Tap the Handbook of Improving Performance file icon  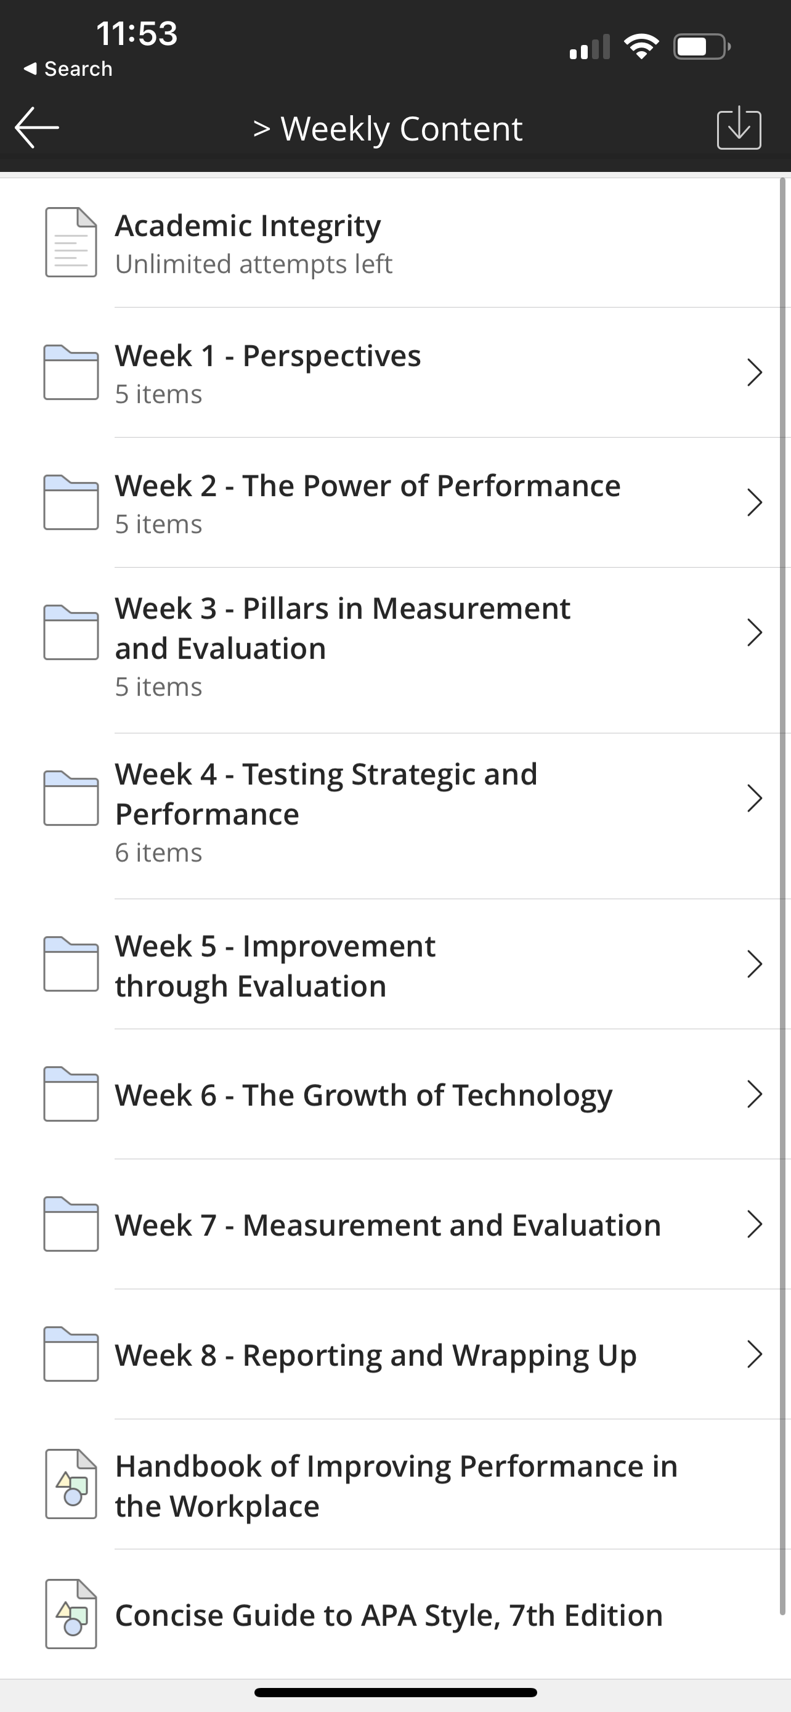point(71,1484)
